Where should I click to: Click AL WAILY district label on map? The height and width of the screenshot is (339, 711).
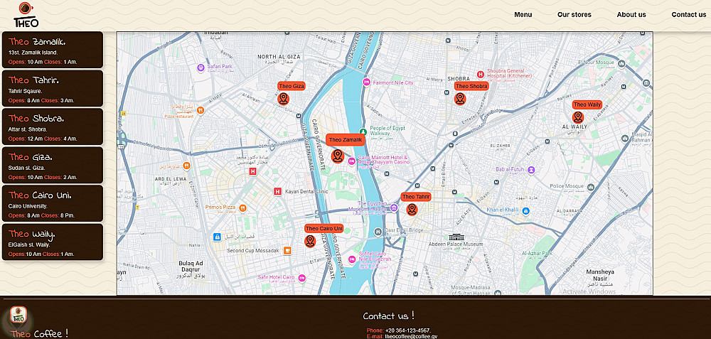tap(574, 127)
